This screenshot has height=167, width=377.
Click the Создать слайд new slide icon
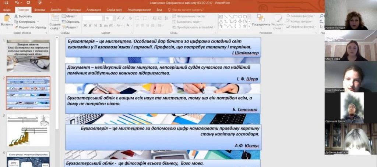[55, 18]
